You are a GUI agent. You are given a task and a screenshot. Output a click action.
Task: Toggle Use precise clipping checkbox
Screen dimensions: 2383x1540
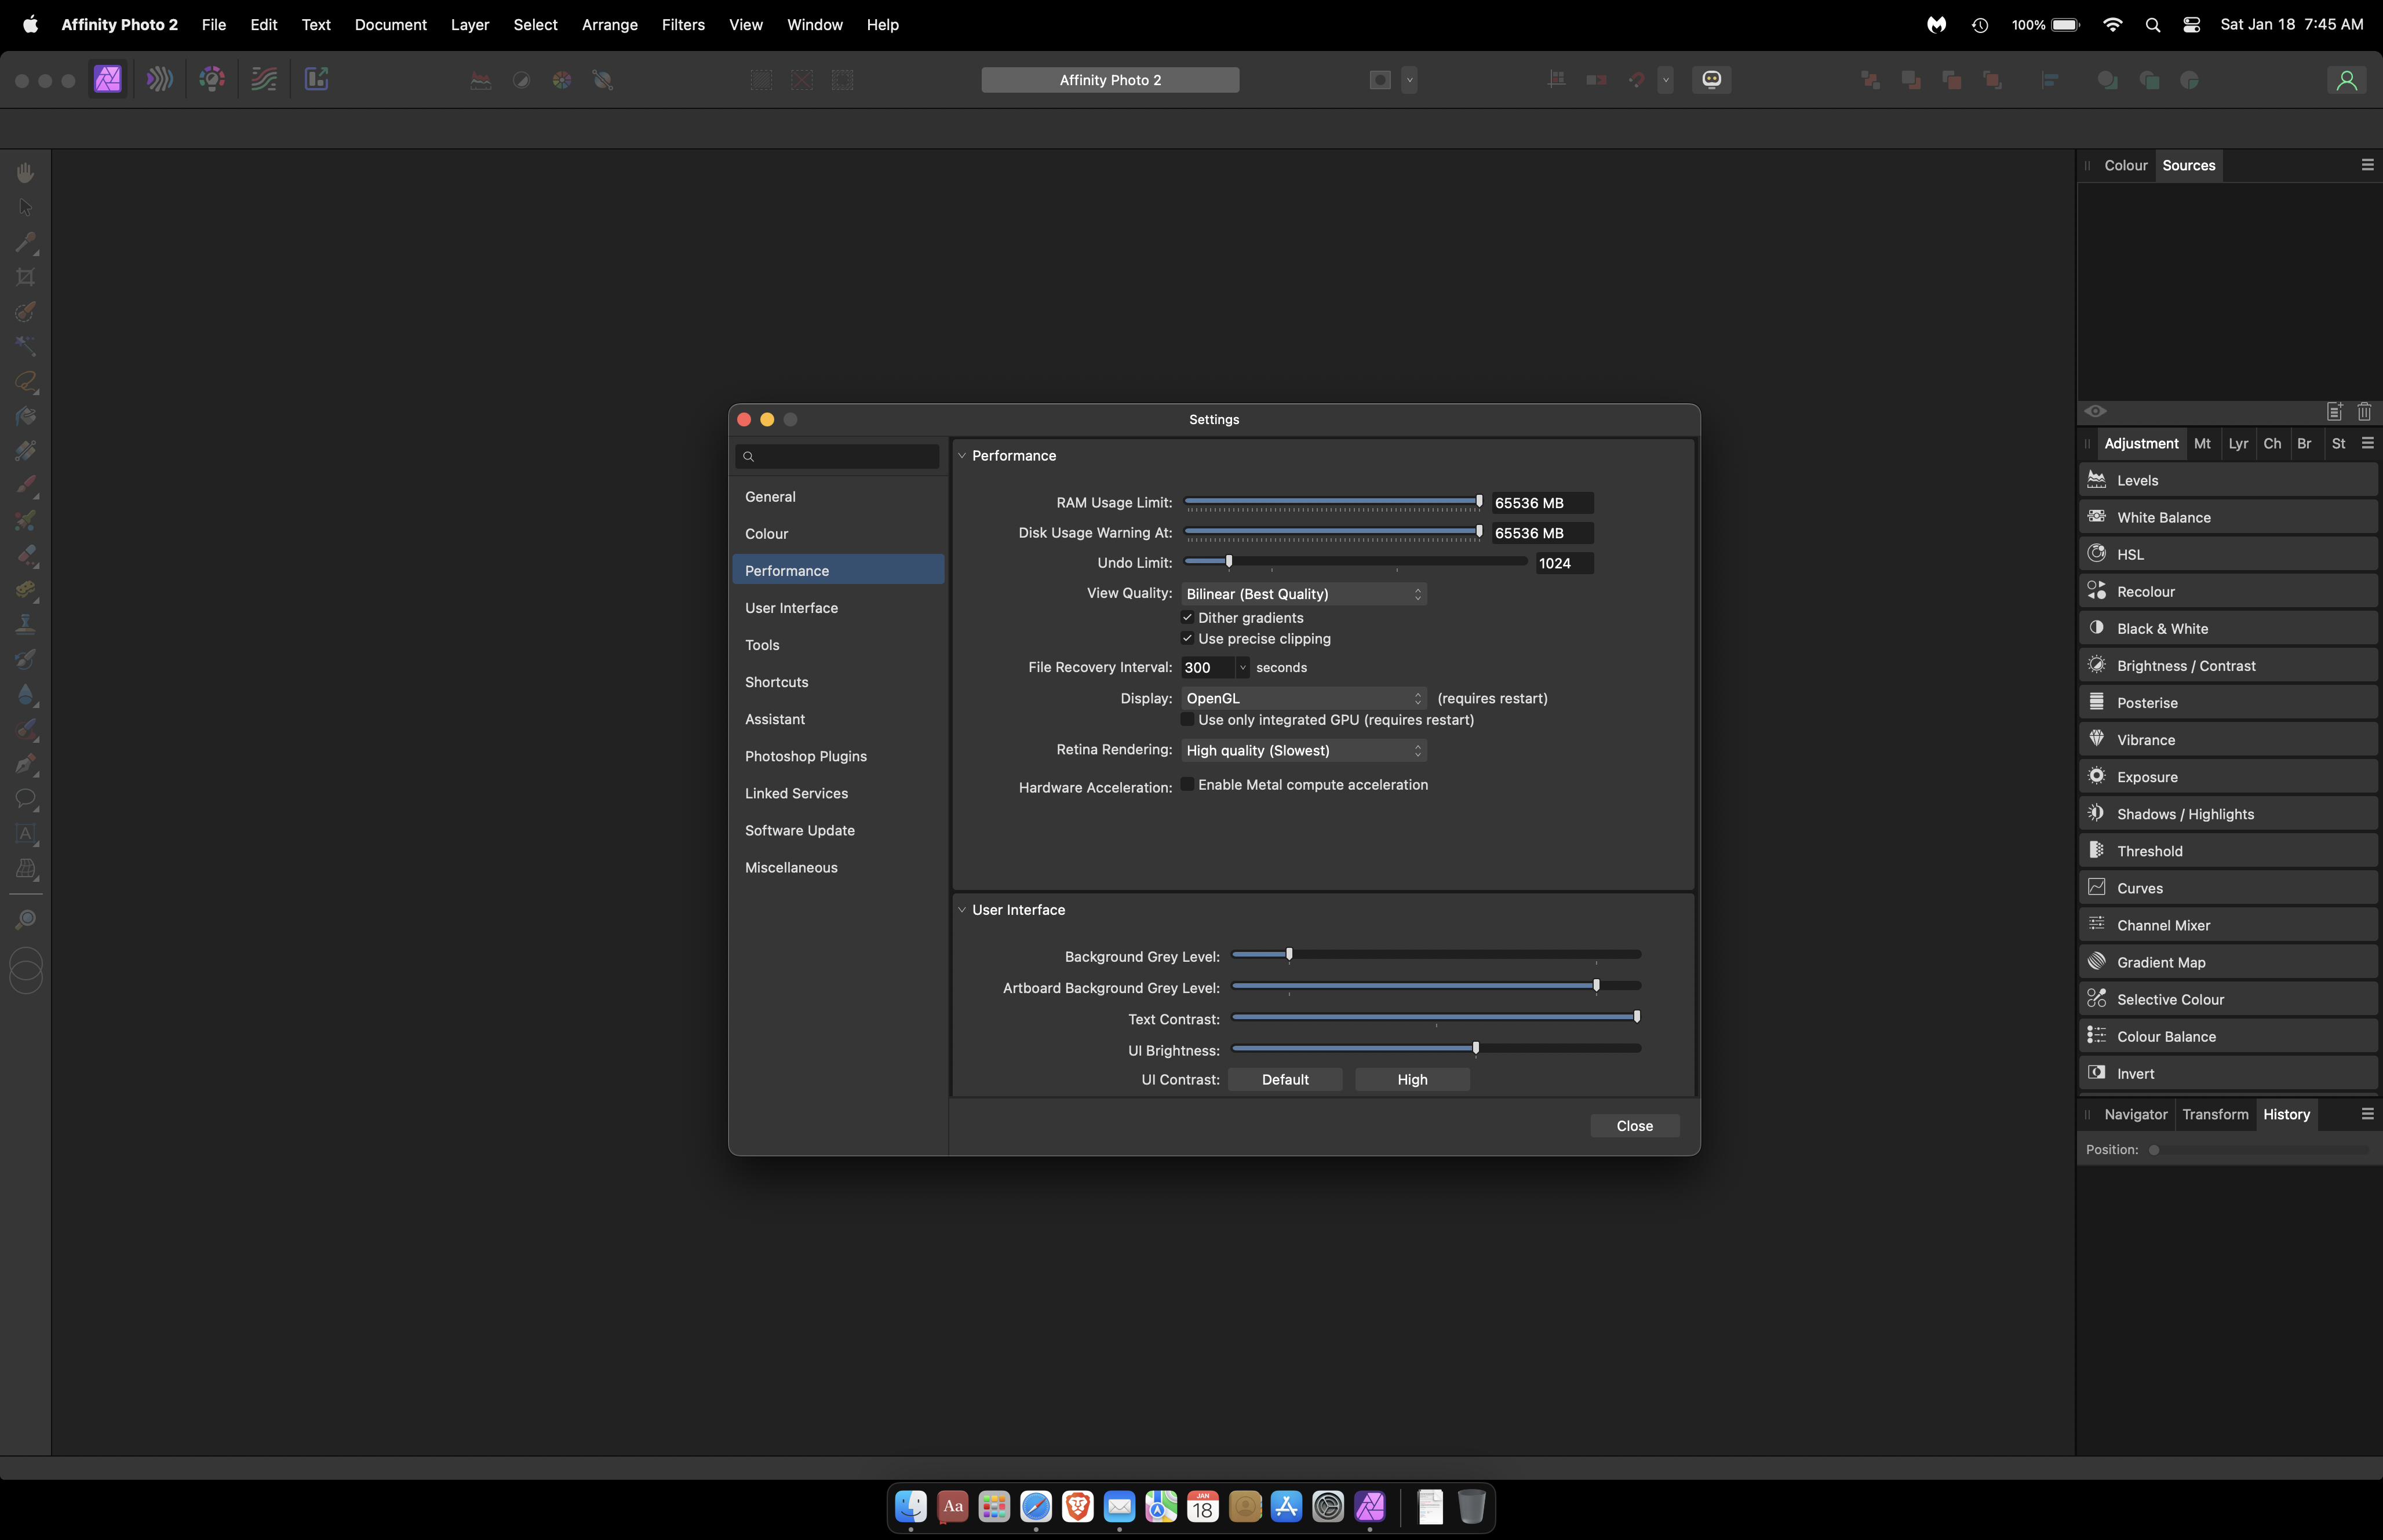pyautogui.click(x=1187, y=639)
